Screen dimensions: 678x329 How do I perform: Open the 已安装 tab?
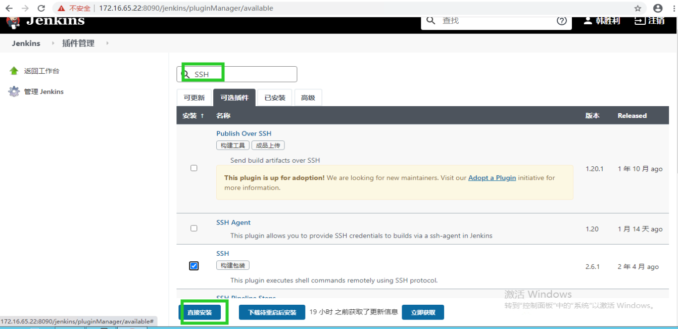275,98
